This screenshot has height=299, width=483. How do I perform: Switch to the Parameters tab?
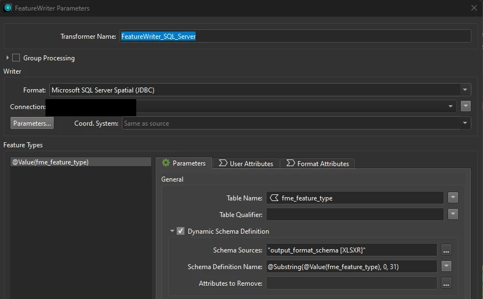tap(184, 163)
